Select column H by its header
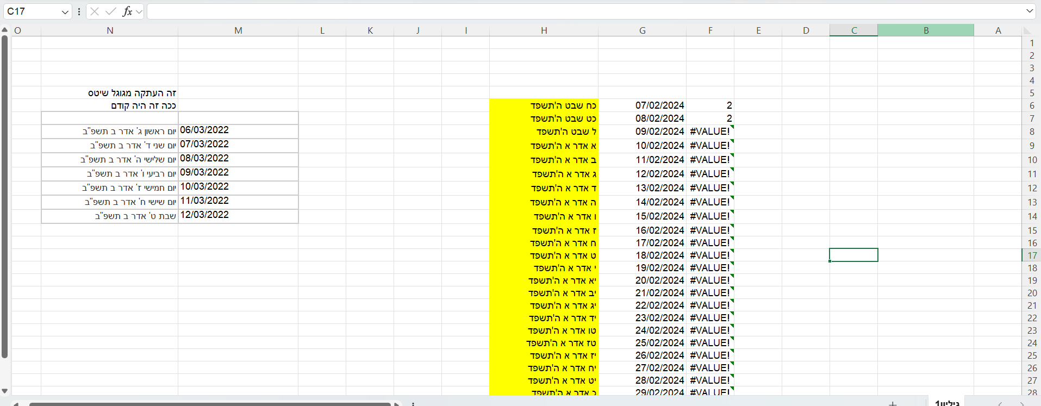1041x406 pixels. click(x=544, y=30)
